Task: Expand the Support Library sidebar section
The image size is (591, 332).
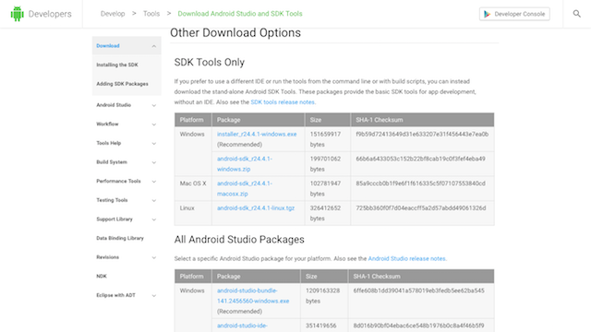Action: point(154,219)
